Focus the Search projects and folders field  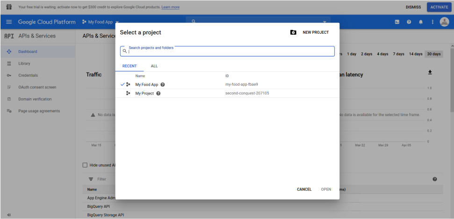(227, 51)
